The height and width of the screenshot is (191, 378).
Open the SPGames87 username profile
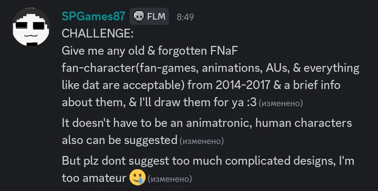coord(93,16)
